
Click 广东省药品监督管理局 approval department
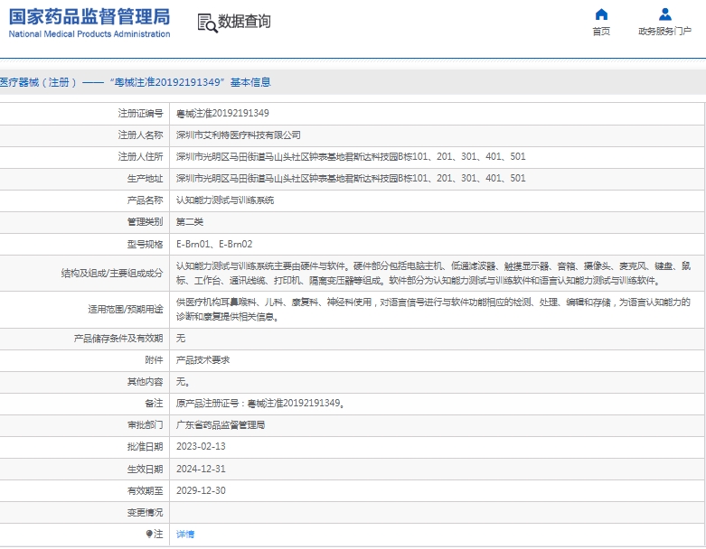tap(221, 424)
